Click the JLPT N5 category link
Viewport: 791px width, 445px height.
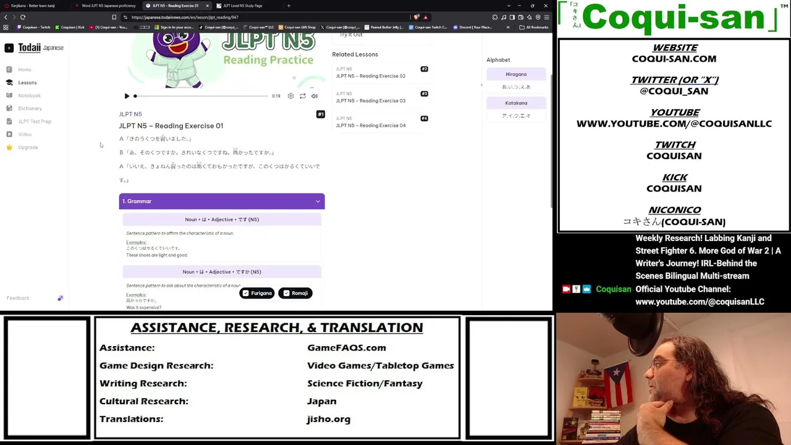click(x=130, y=114)
